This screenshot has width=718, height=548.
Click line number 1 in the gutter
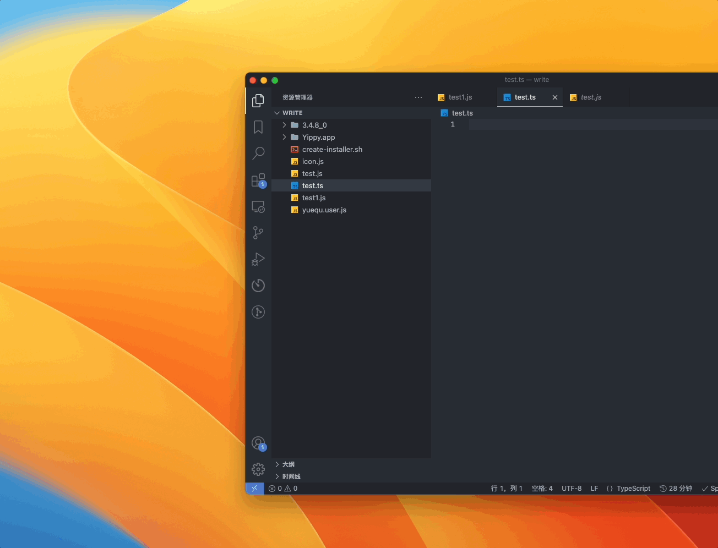point(453,124)
